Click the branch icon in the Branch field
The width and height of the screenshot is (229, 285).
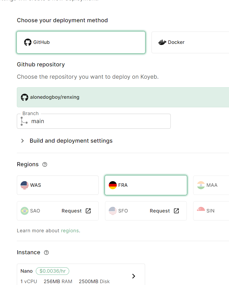coord(24,121)
